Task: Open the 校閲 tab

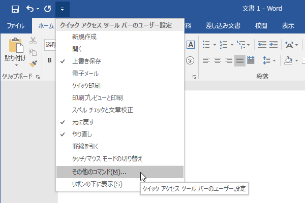Action: click(x=261, y=26)
